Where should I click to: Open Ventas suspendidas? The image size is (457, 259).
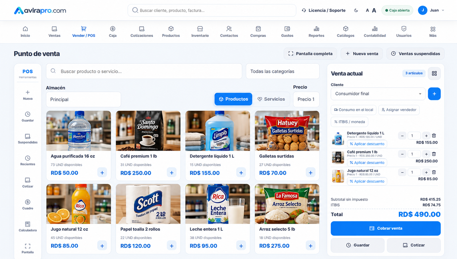[415, 54]
